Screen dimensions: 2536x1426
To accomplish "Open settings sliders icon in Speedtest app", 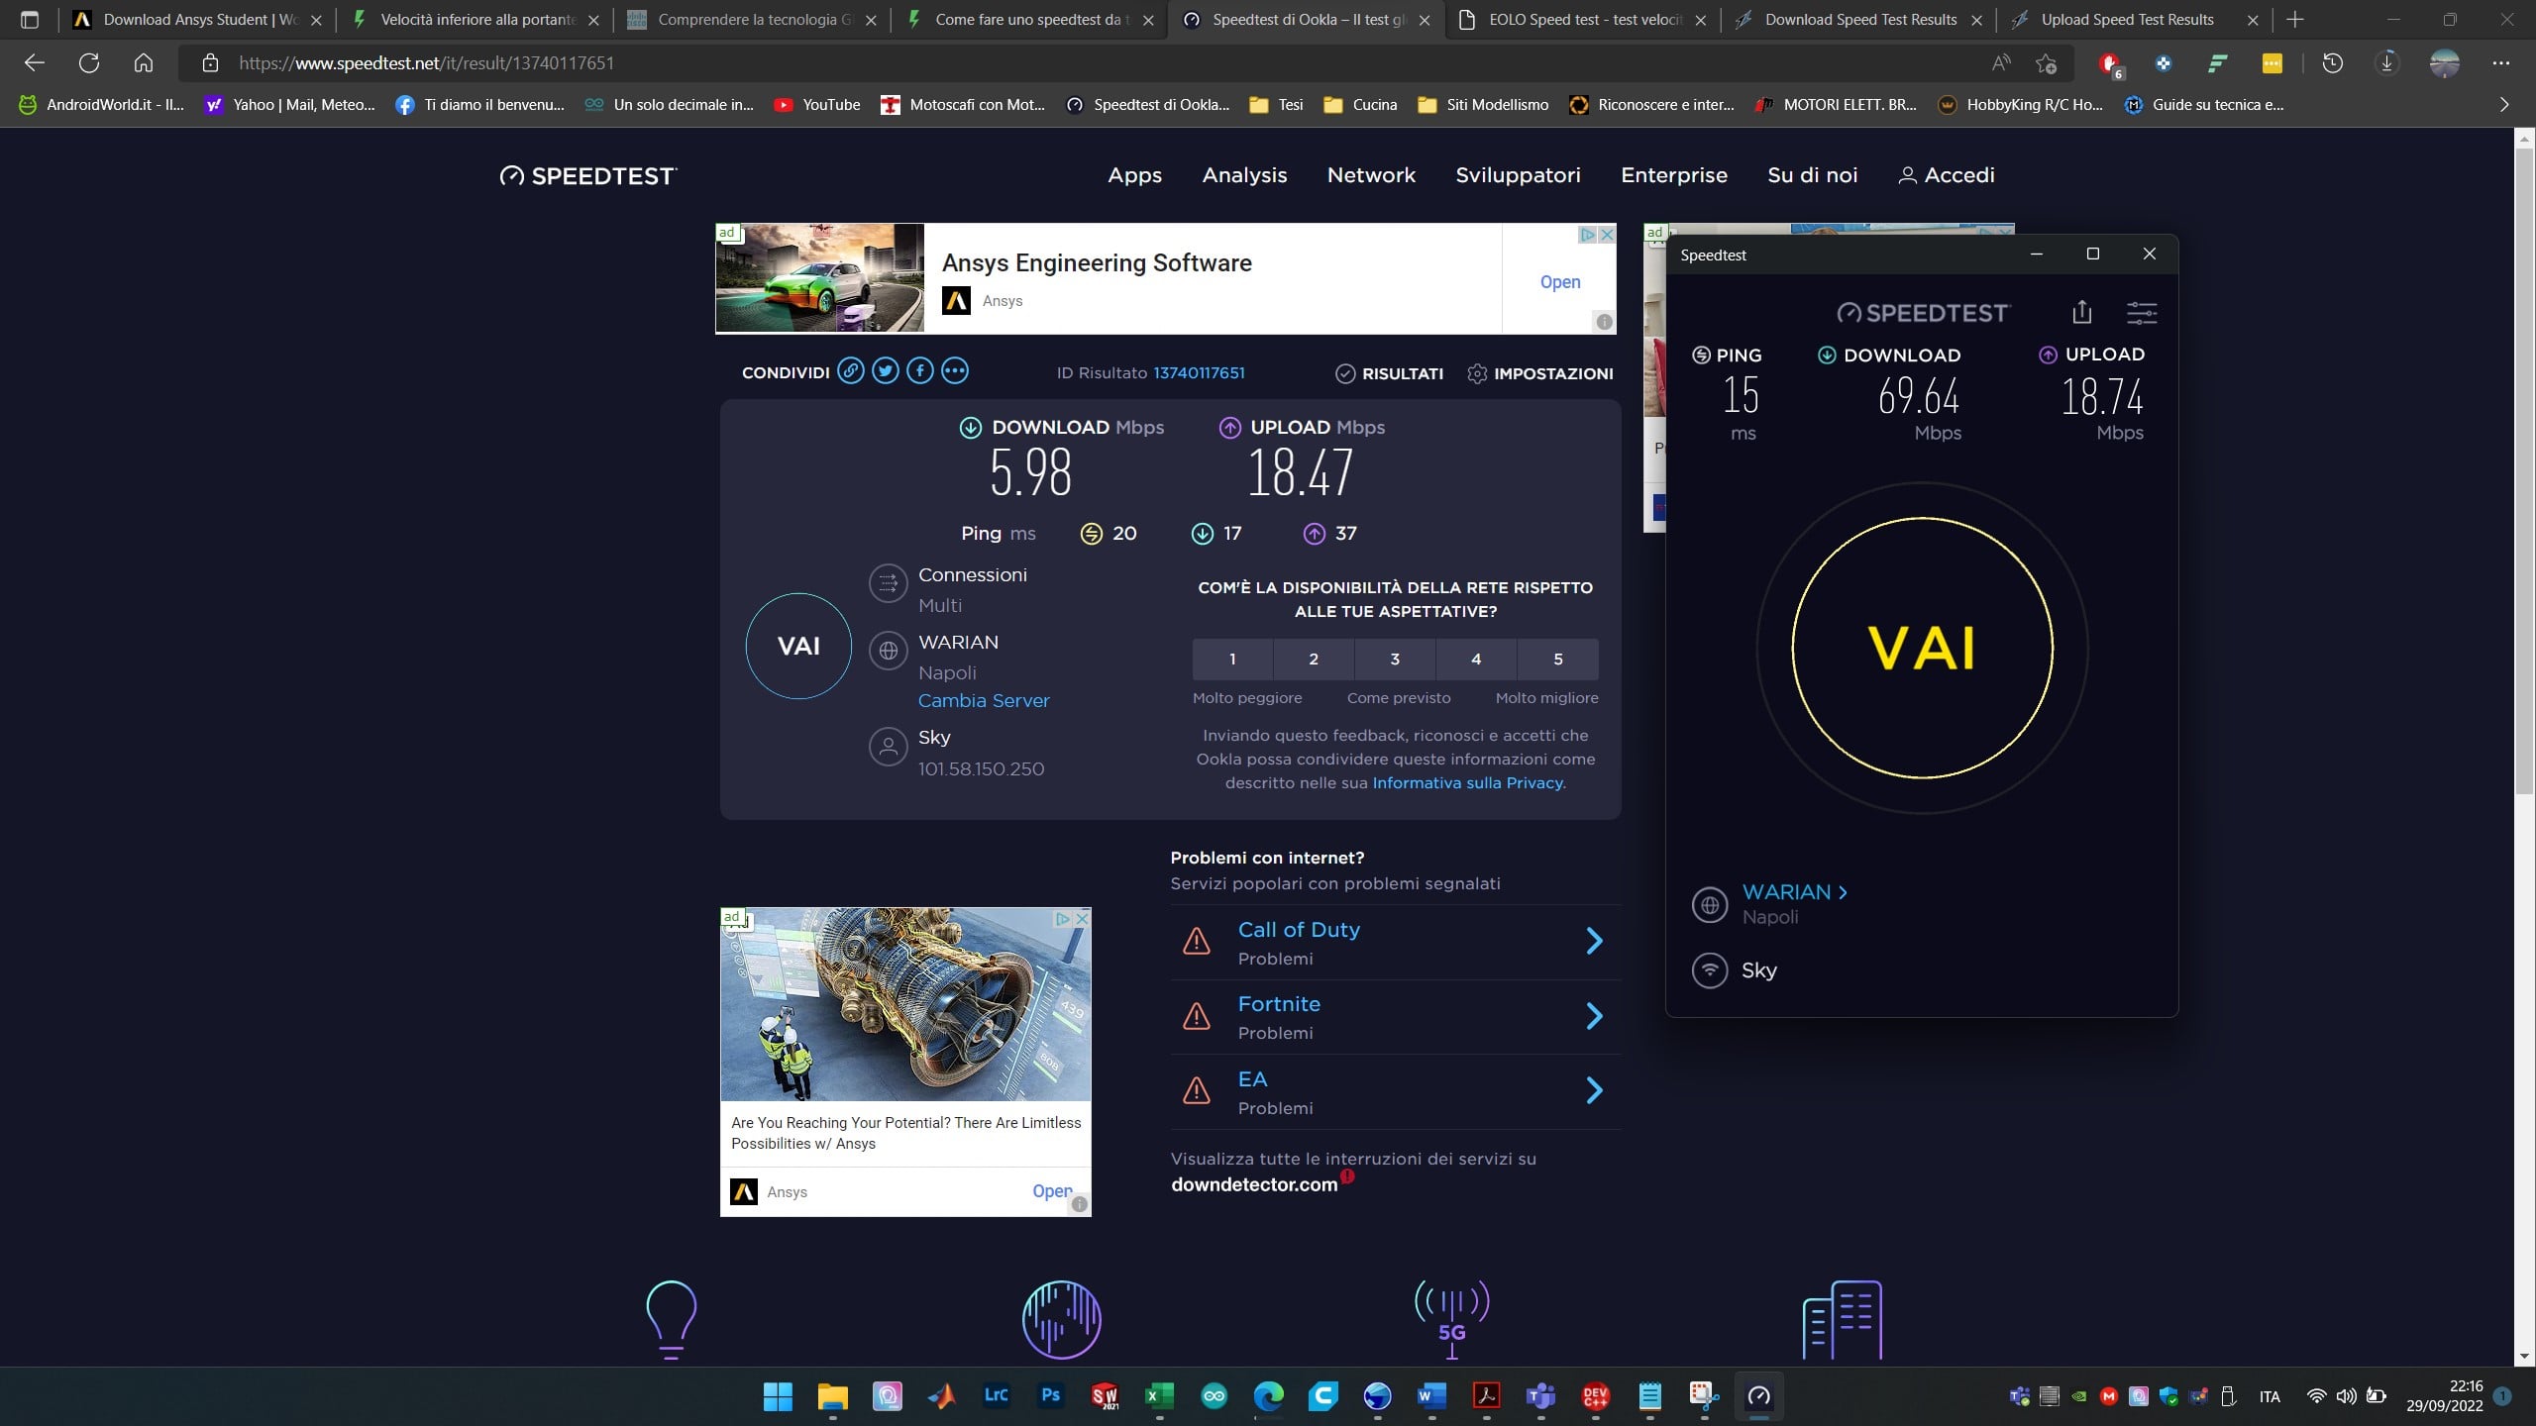I will (2142, 313).
